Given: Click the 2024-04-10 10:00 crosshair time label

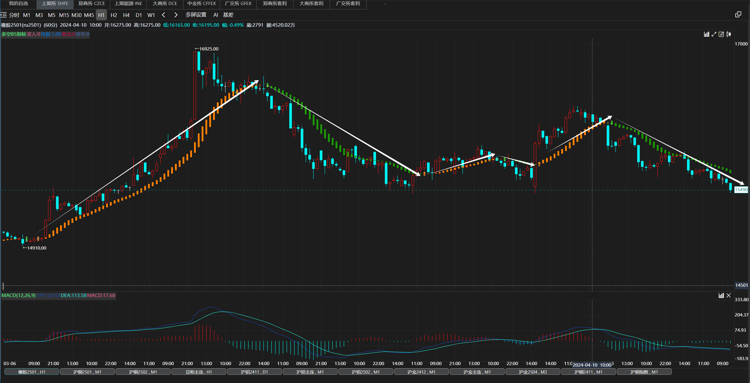Looking at the screenshot, I should pos(592,365).
